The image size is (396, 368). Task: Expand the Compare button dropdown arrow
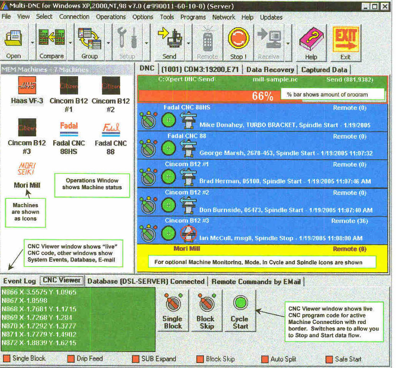[70, 43]
